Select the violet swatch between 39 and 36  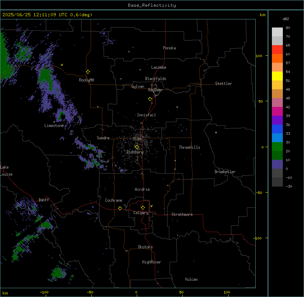coord(277,120)
